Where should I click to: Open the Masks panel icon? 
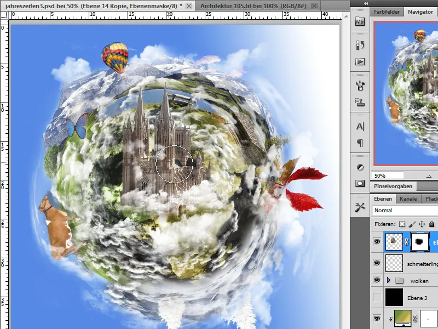(x=360, y=184)
